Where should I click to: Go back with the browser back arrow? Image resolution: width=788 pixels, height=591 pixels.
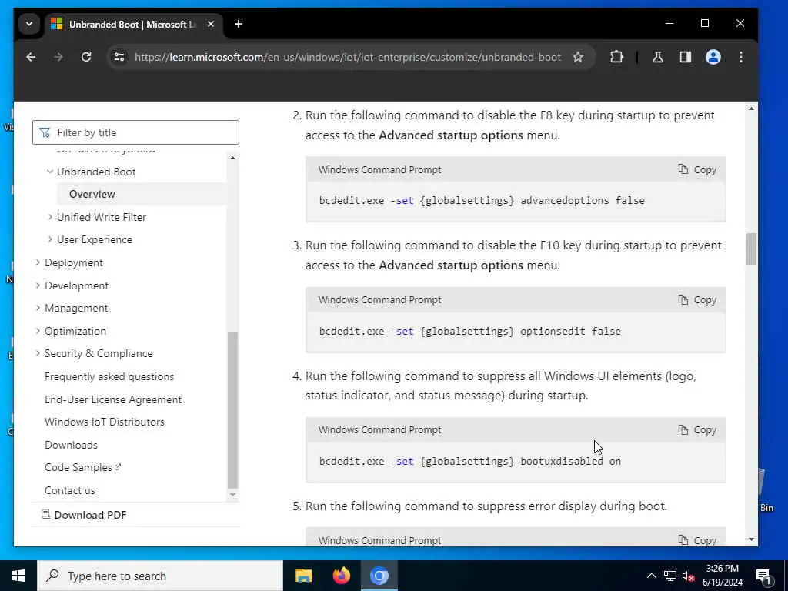click(x=31, y=57)
